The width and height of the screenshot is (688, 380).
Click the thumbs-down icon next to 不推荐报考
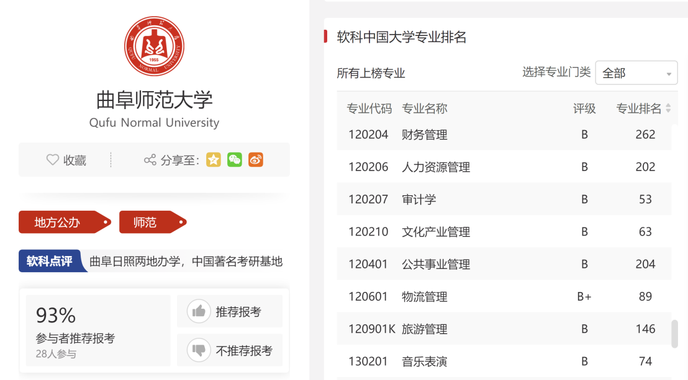[199, 350]
